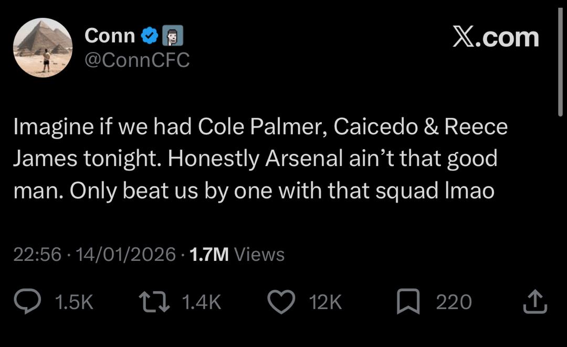Click the tweet text about Arsenal
This screenshot has height=347, width=567.
tap(260, 159)
